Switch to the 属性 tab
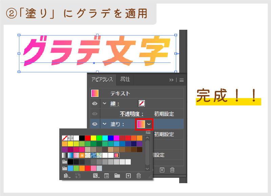Image resolution: width=271 pixels, height=196 pixels. point(125,79)
